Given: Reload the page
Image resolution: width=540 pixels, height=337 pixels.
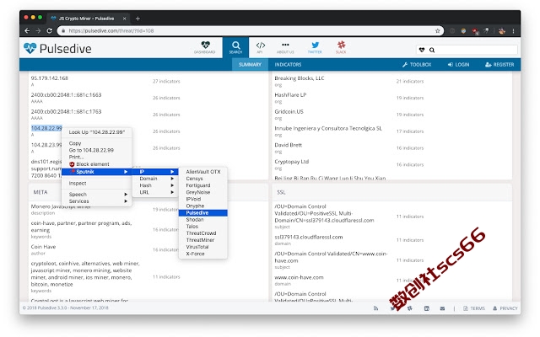Looking at the screenshot, I should click(x=50, y=30).
